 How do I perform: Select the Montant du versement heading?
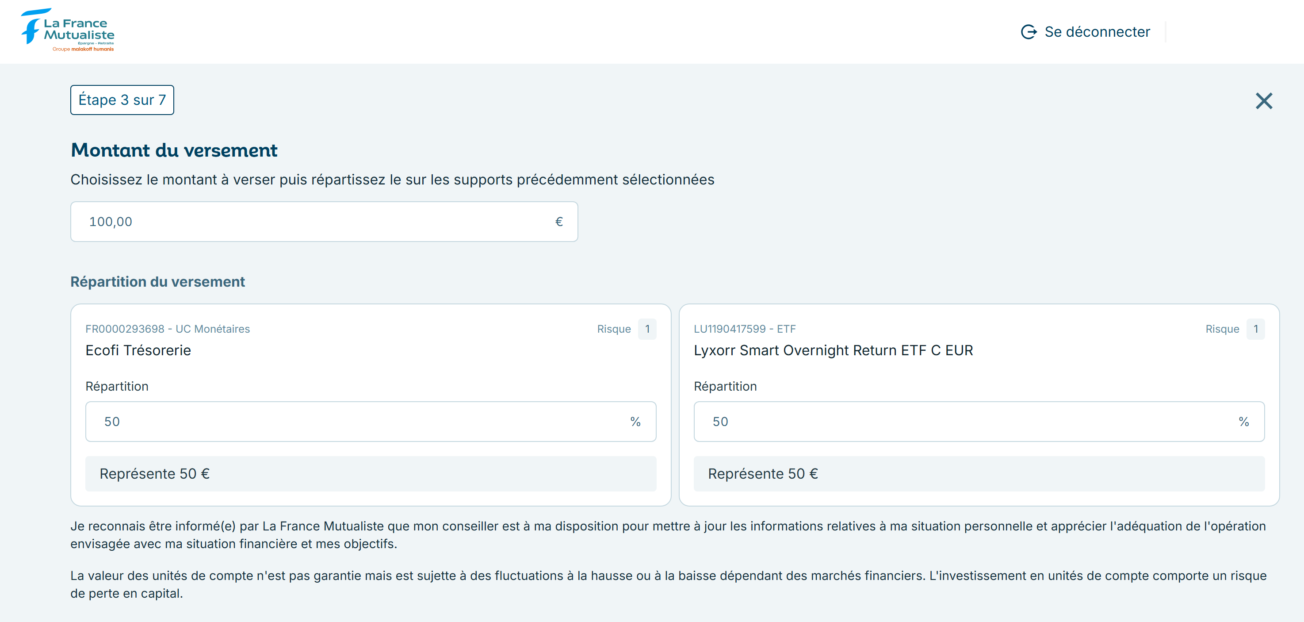coord(174,150)
